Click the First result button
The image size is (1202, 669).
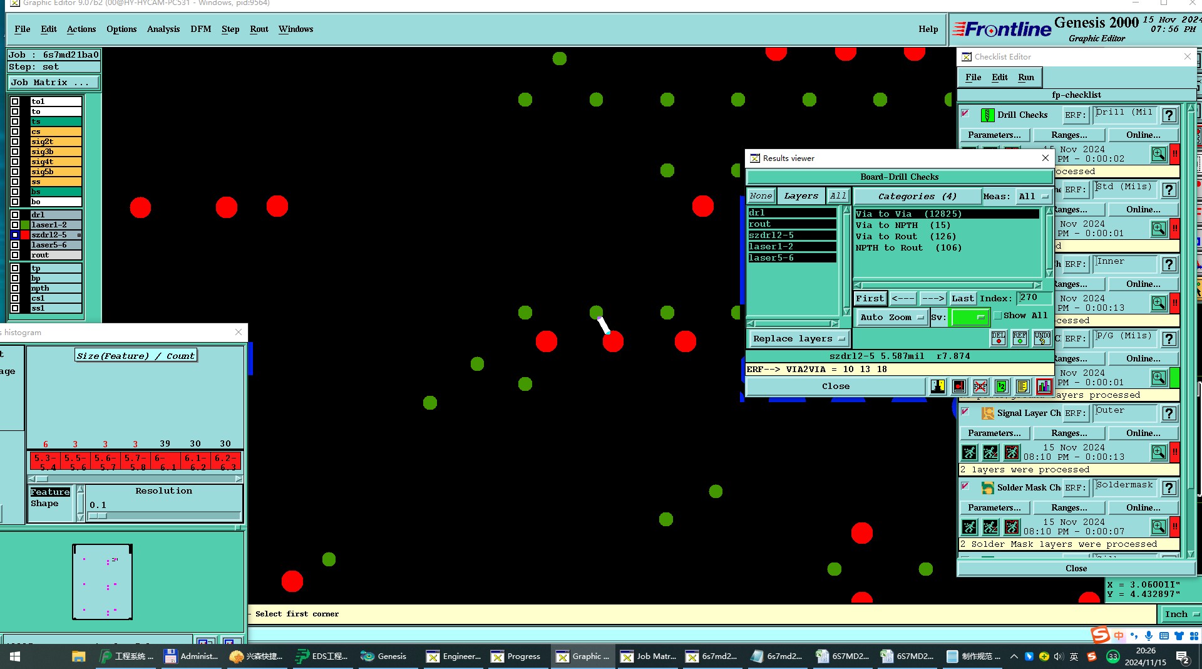coord(870,299)
